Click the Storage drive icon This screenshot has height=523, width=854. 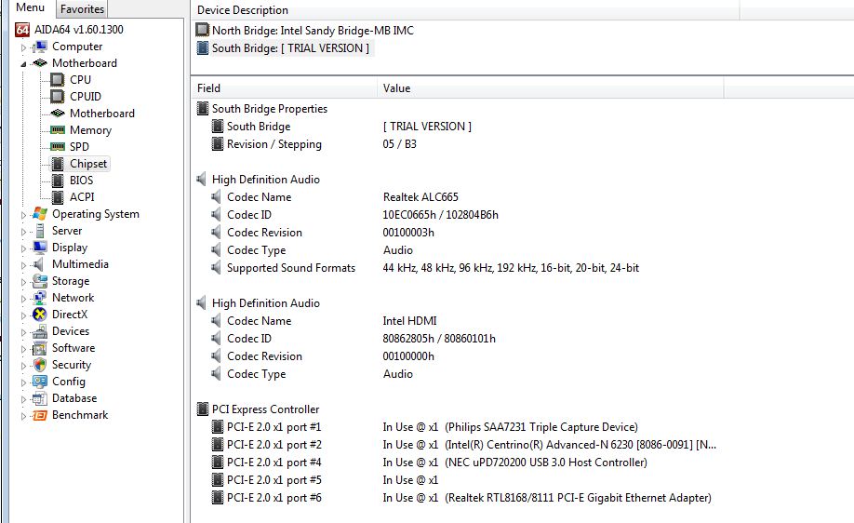pos(40,281)
